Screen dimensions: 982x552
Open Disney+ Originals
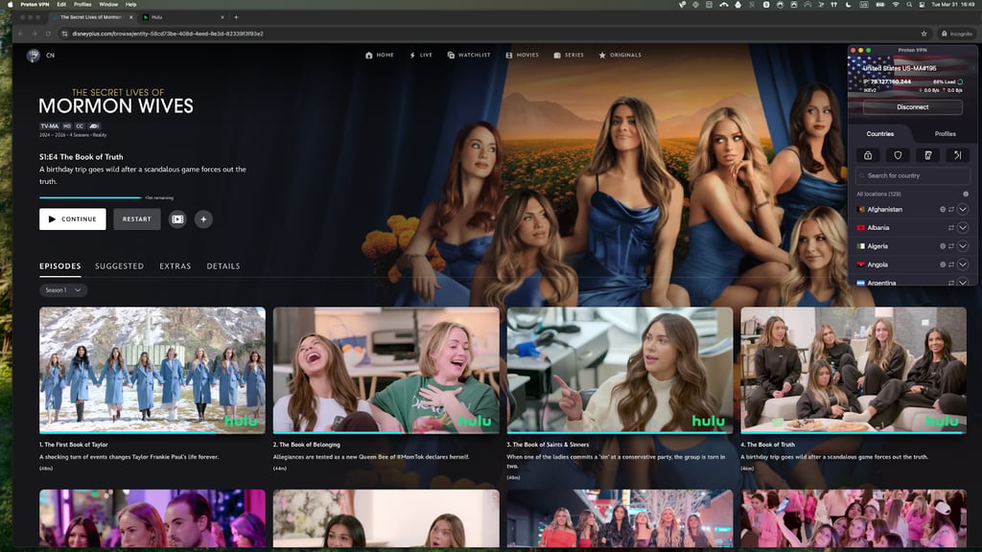click(620, 55)
